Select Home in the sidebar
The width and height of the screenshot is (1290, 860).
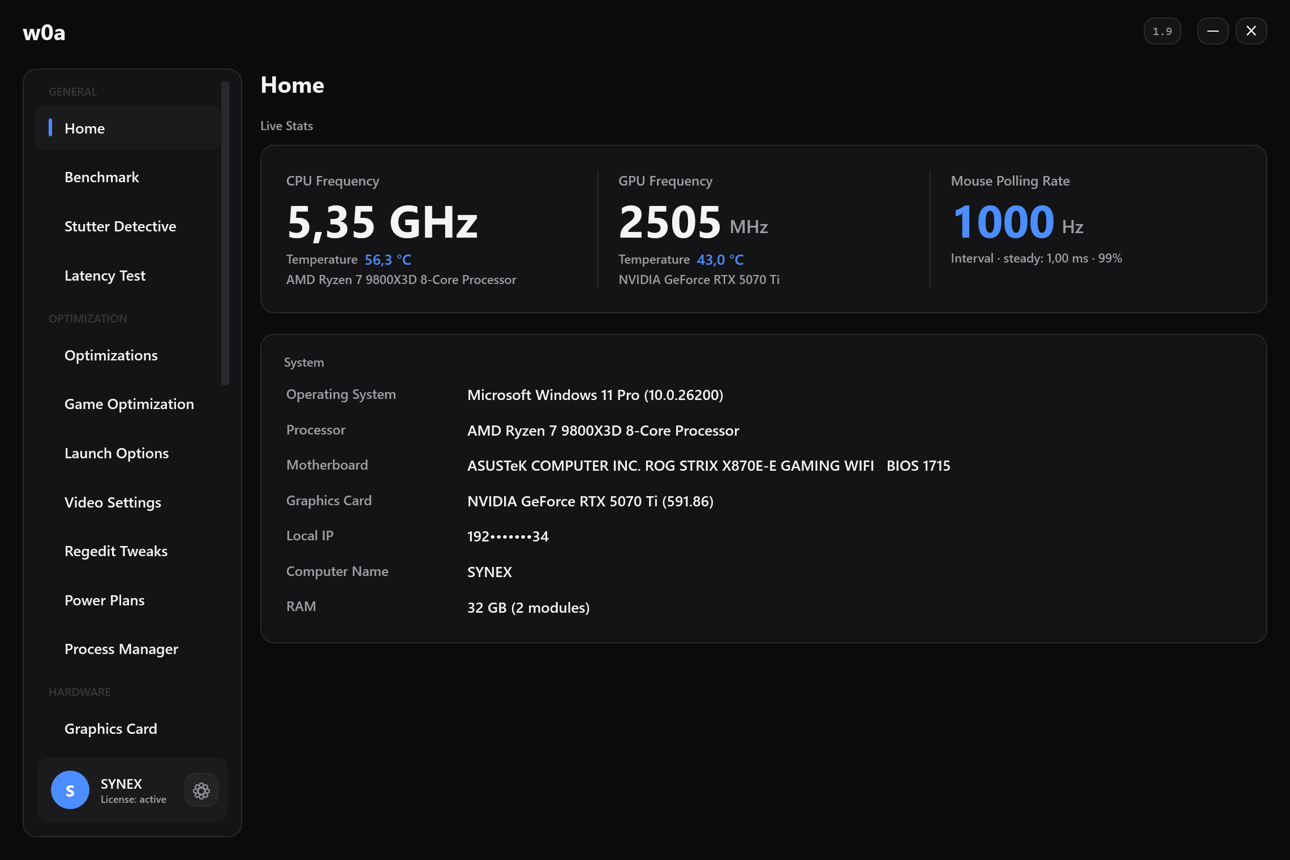click(128, 128)
